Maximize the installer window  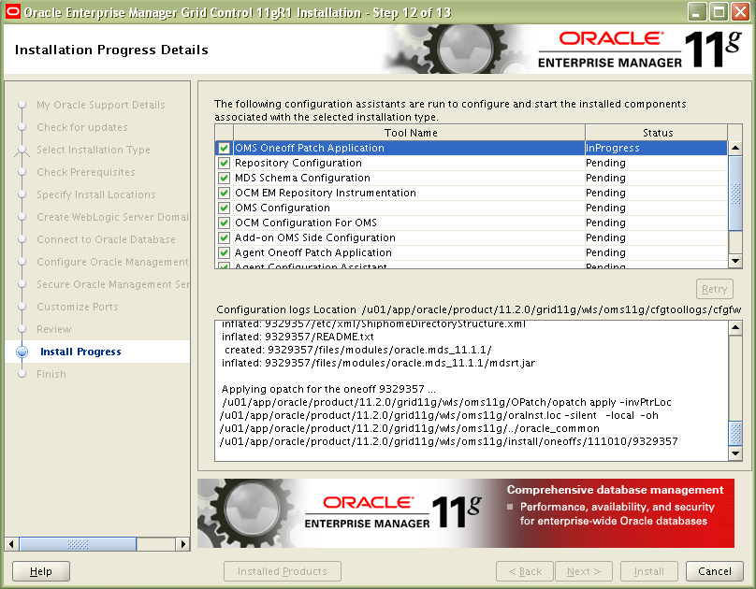[x=719, y=11]
